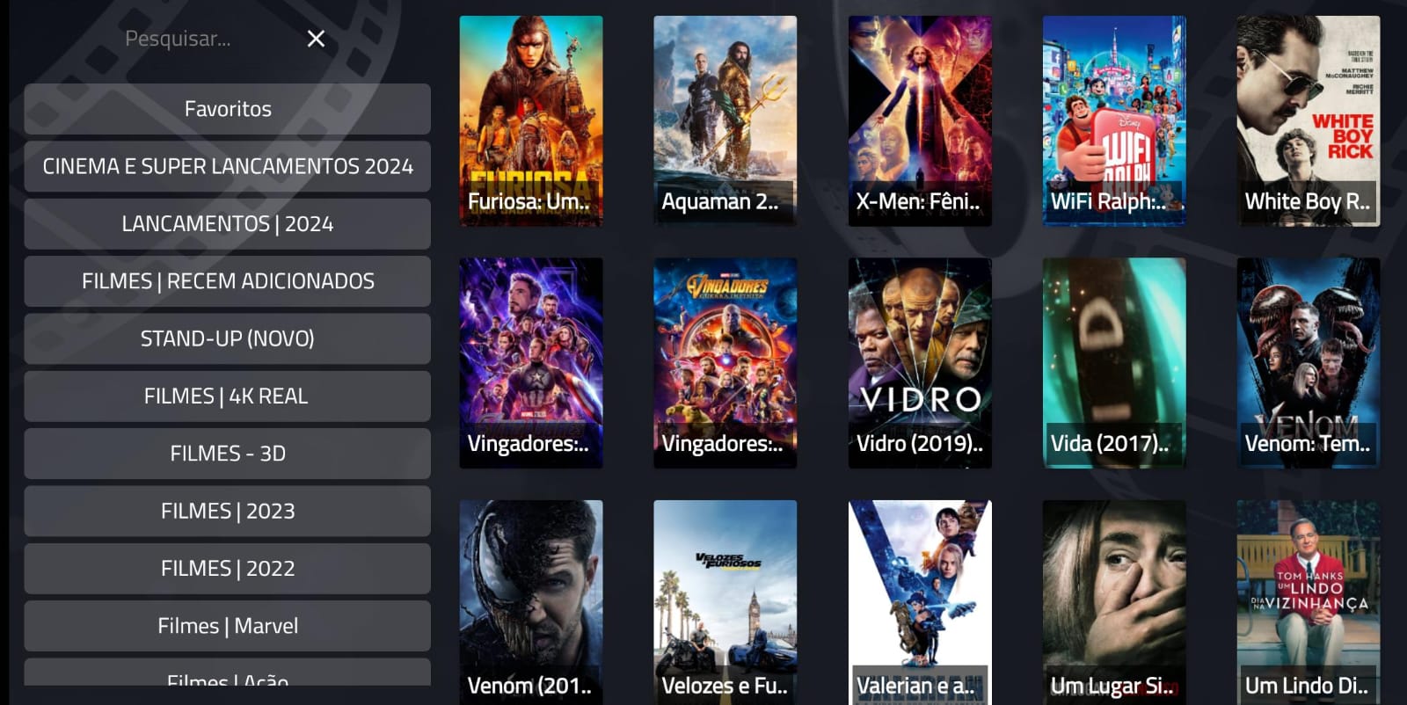This screenshot has width=1407, height=705.
Task: Open LANCAMENTOS | 2024 category
Action: click(228, 224)
